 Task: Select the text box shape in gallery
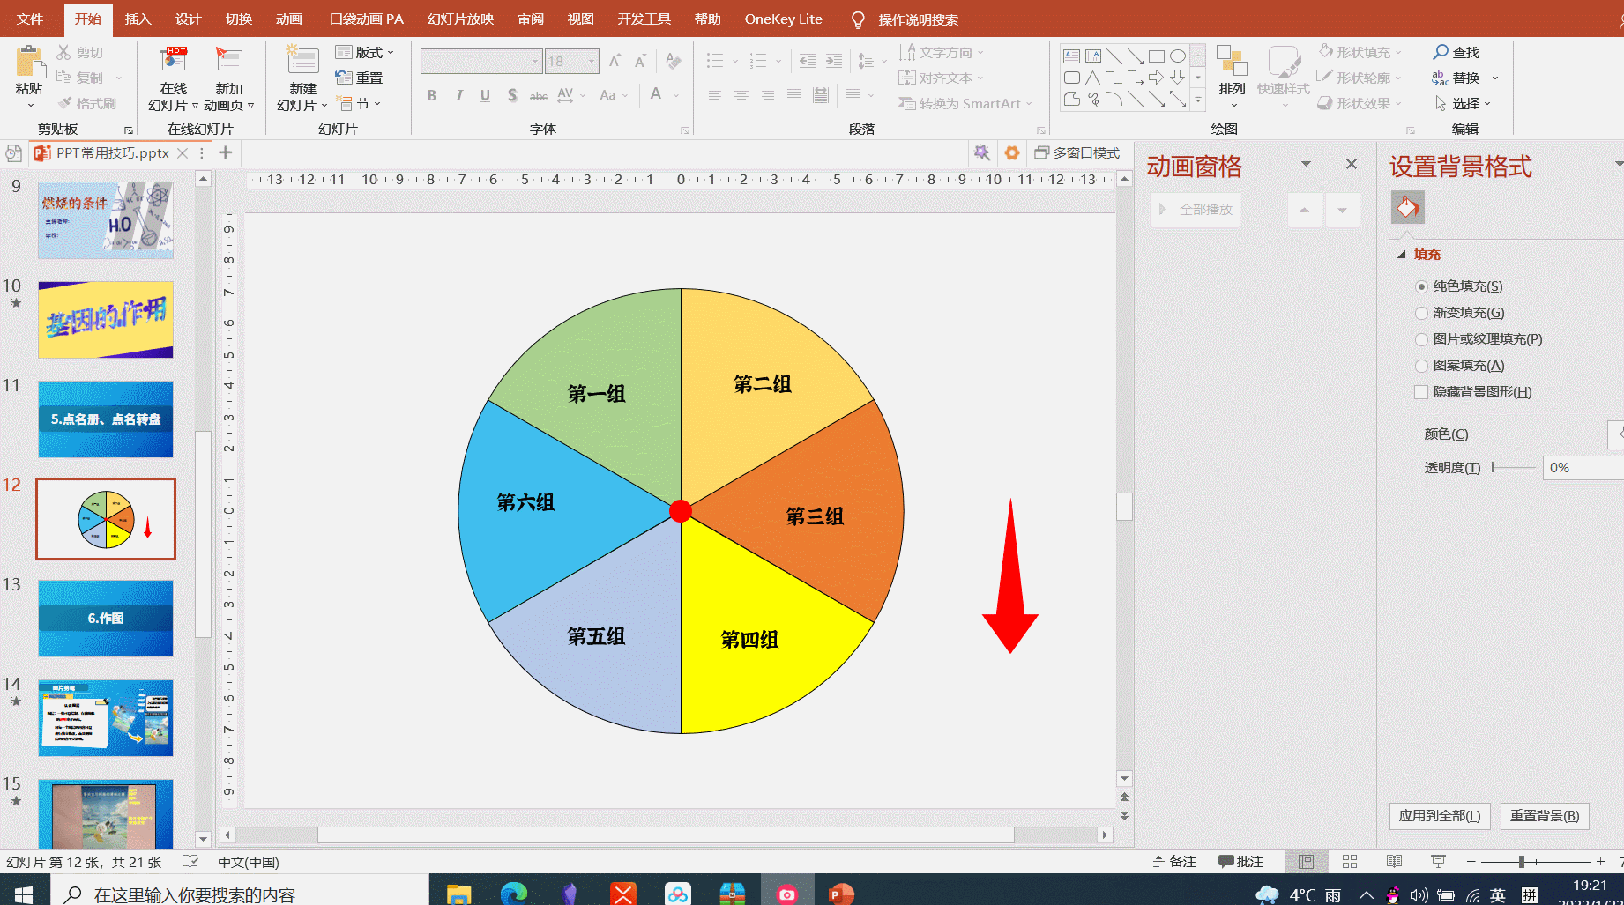pyautogui.click(x=1071, y=56)
